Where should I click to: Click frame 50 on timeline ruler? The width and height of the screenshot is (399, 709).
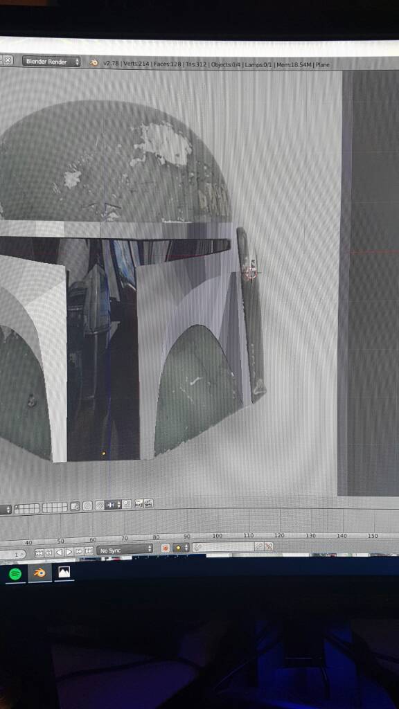tap(60, 541)
